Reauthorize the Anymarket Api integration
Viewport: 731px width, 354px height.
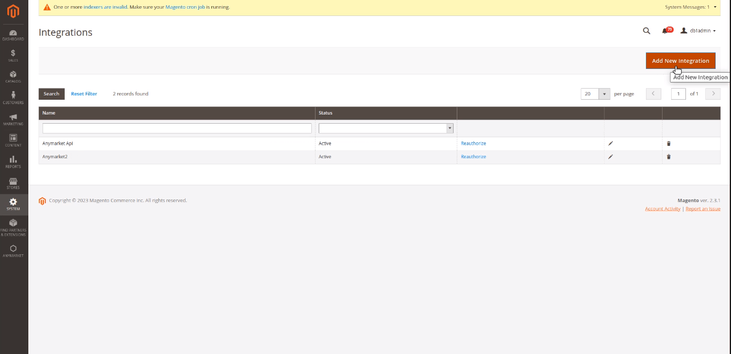pyautogui.click(x=473, y=143)
